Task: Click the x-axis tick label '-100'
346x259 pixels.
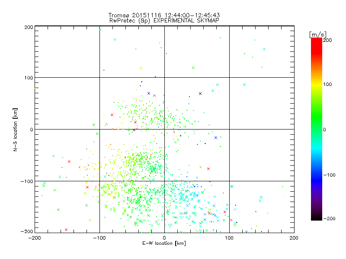Action: (100, 238)
